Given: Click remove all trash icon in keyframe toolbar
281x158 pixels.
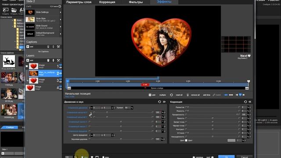Looking at the screenshot, I should [187, 95].
